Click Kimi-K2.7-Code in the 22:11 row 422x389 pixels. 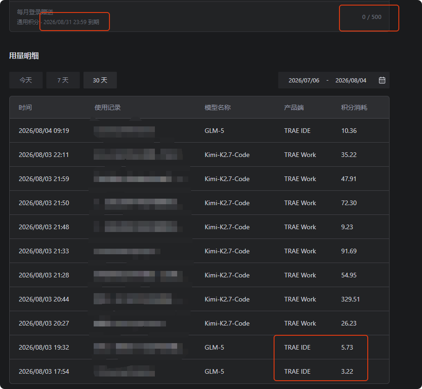227,155
